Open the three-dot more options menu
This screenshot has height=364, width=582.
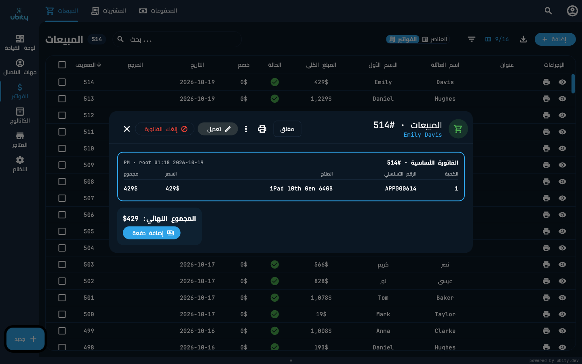click(246, 129)
